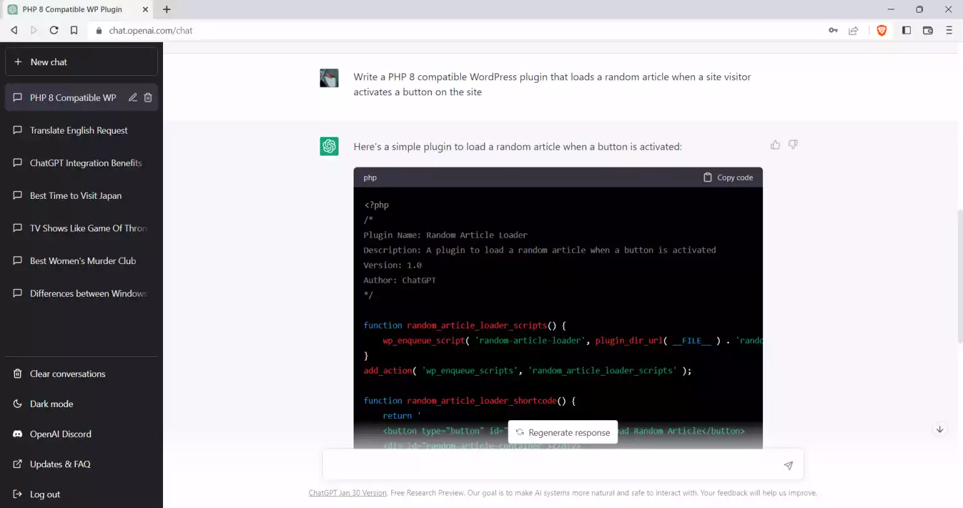Click the page vertical scrollbar

(x=960, y=276)
